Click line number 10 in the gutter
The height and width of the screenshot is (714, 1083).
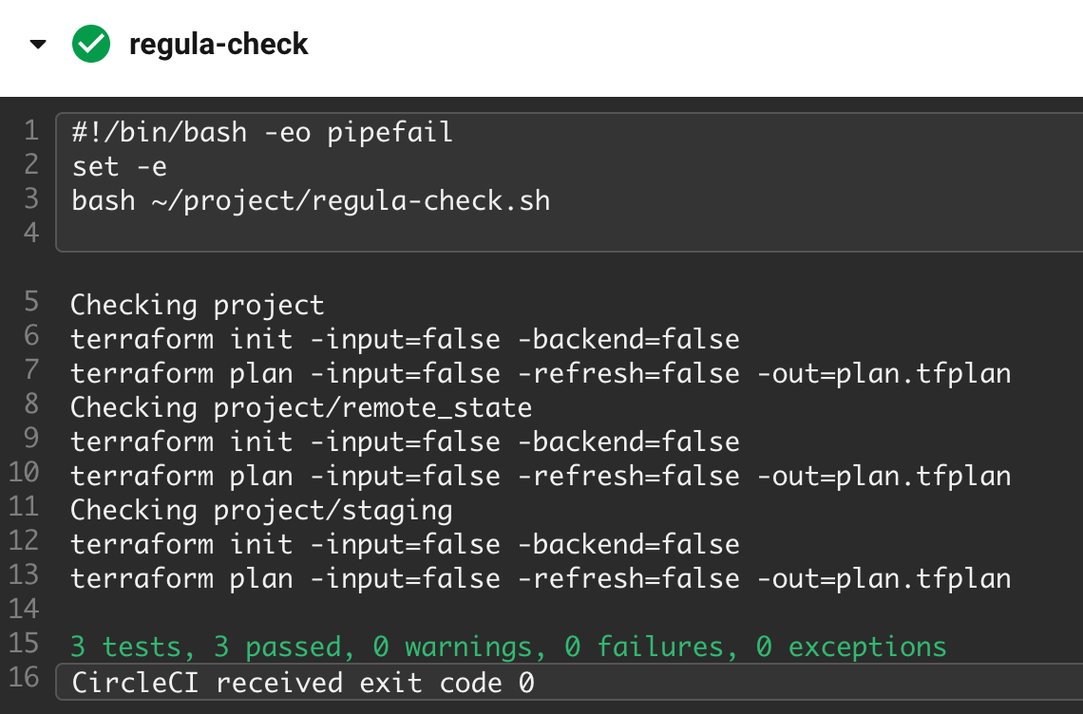[24, 472]
